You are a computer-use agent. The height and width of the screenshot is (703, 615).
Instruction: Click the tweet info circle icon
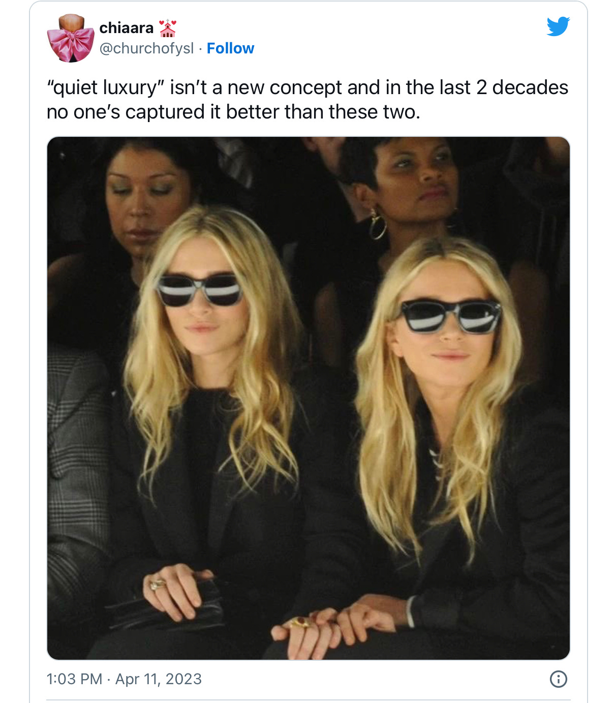(559, 679)
